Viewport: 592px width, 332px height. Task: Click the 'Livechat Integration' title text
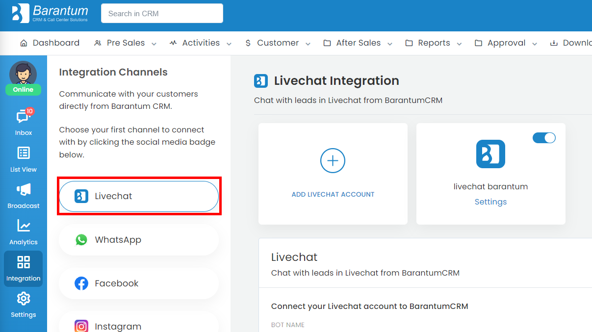click(336, 81)
